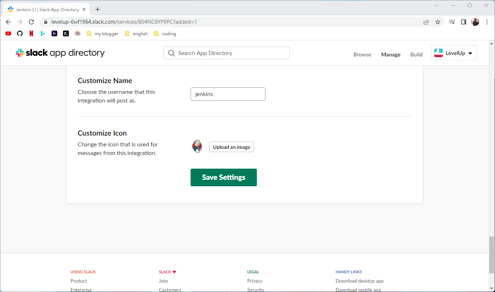Open a new browser tab

tap(98, 9)
